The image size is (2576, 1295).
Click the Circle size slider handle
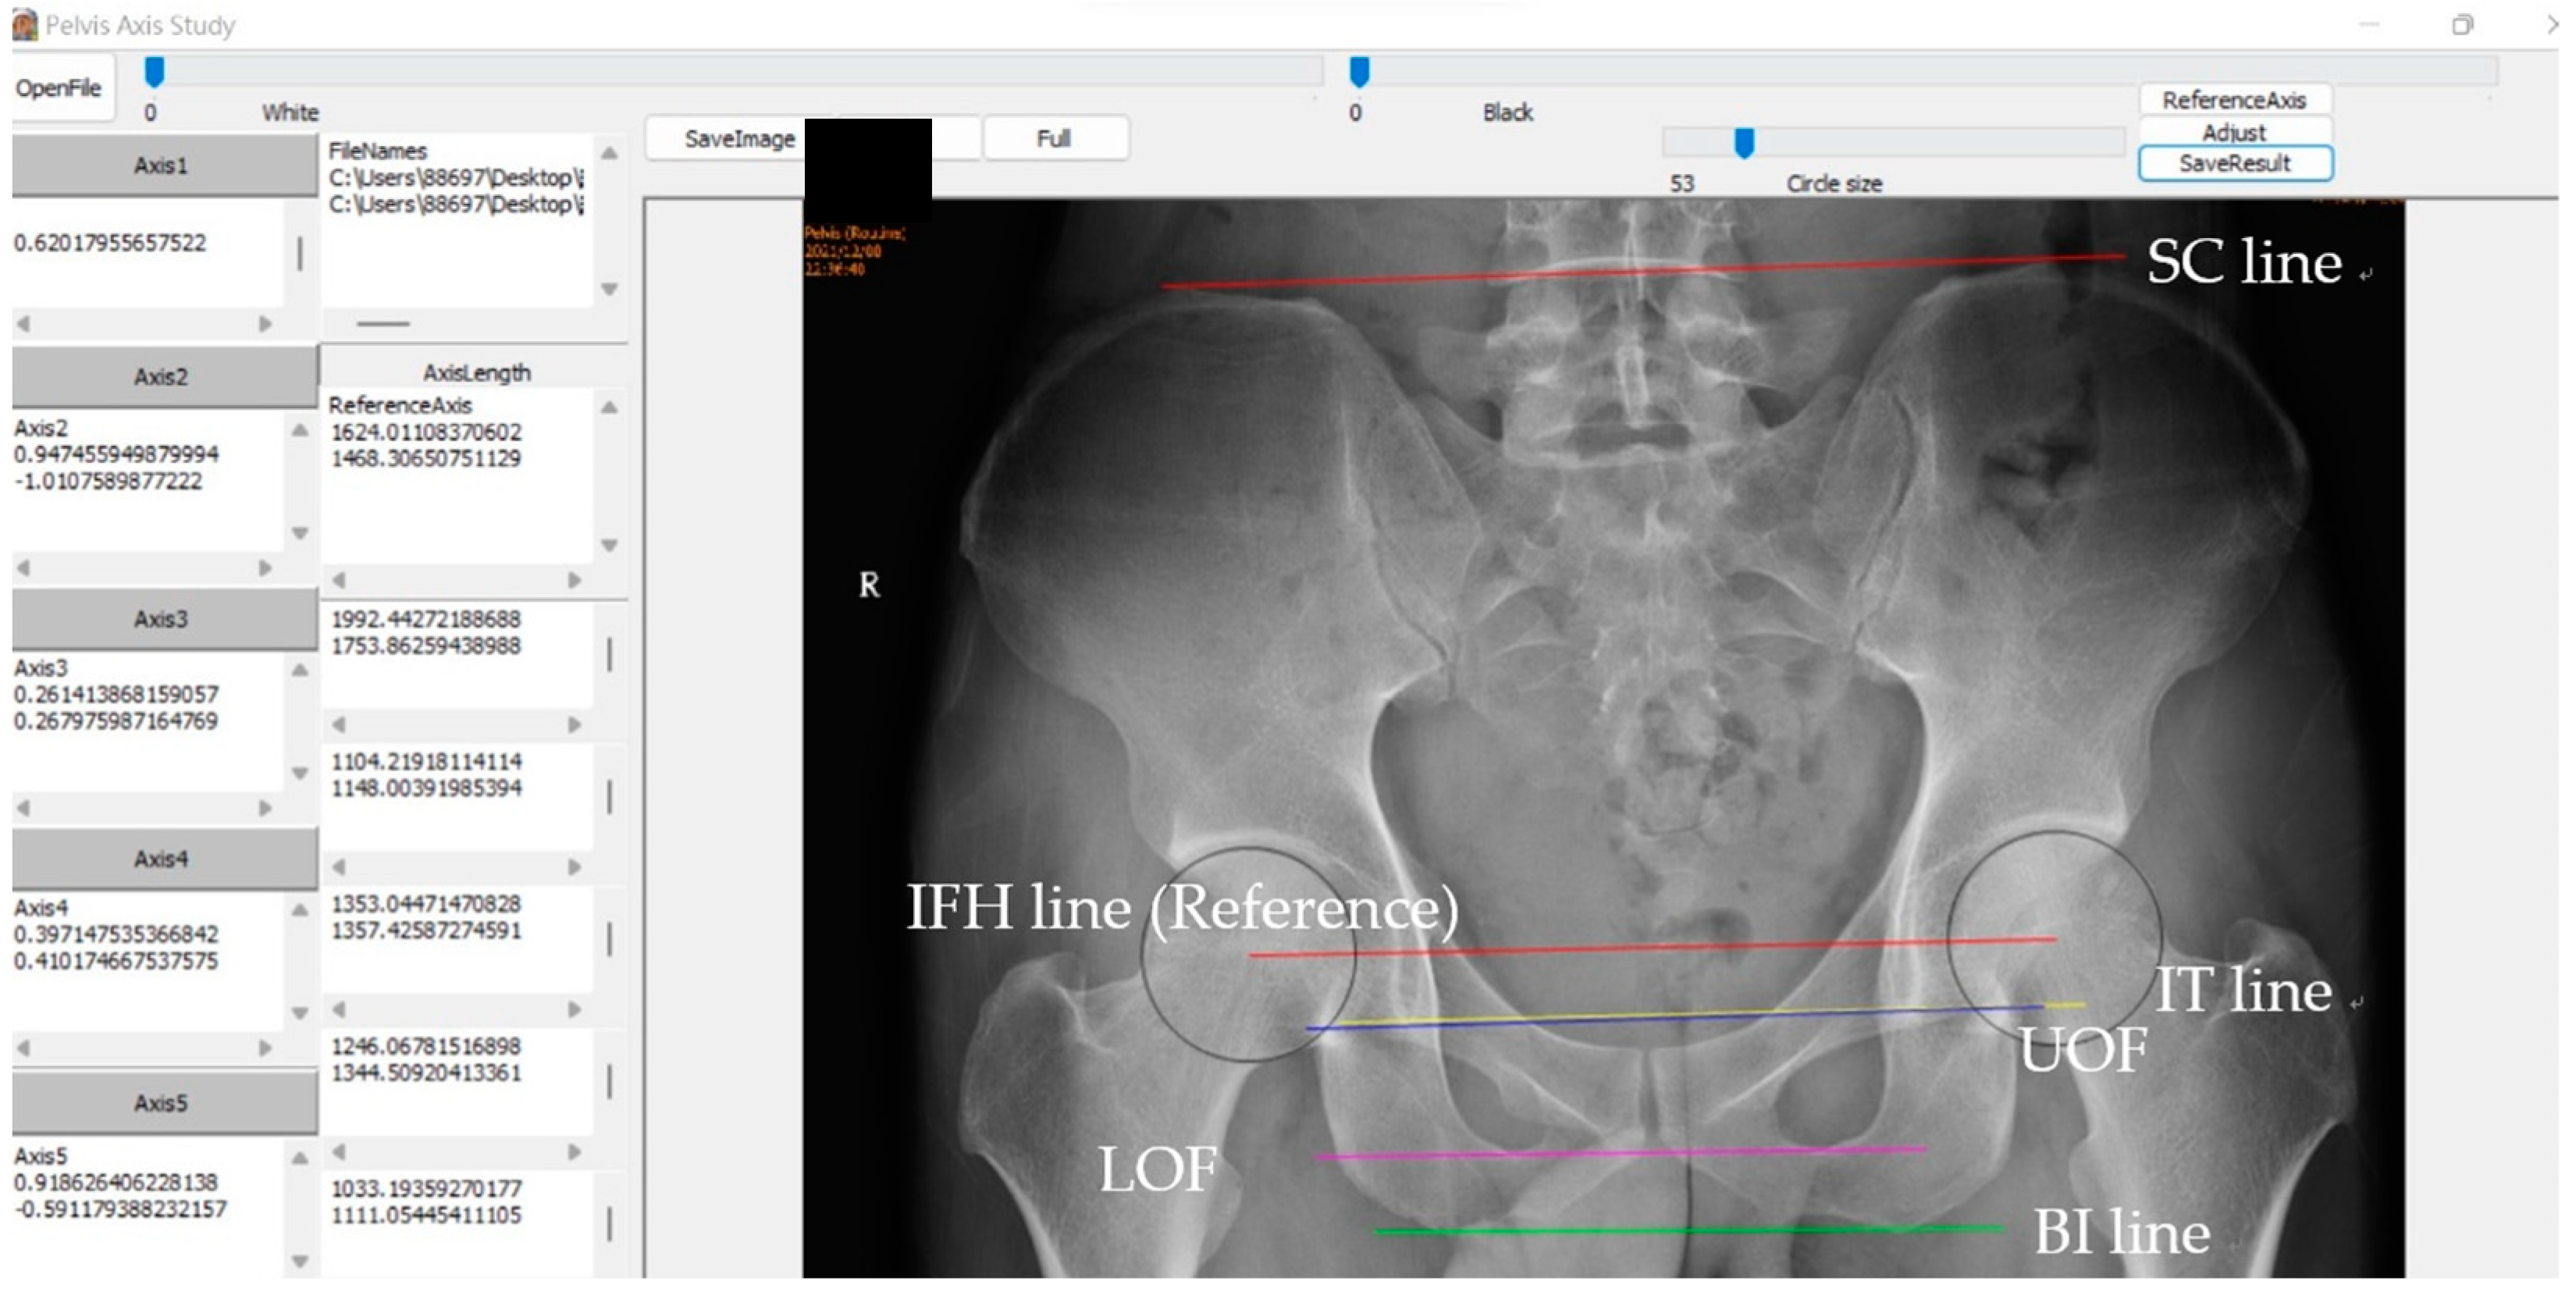click(1744, 143)
